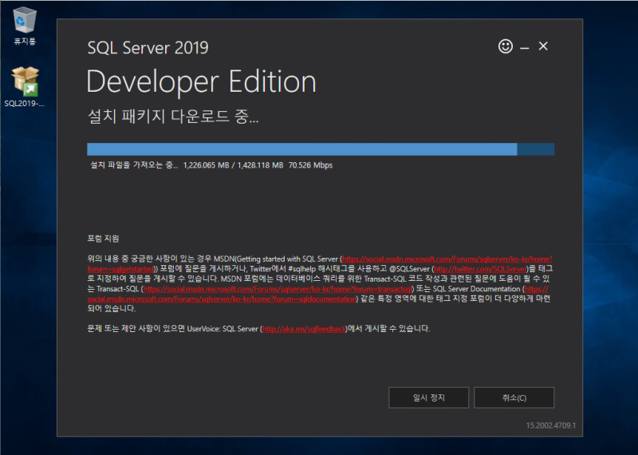Click the 일시 정지 pause button
The width and height of the screenshot is (638, 455).
click(428, 398)
